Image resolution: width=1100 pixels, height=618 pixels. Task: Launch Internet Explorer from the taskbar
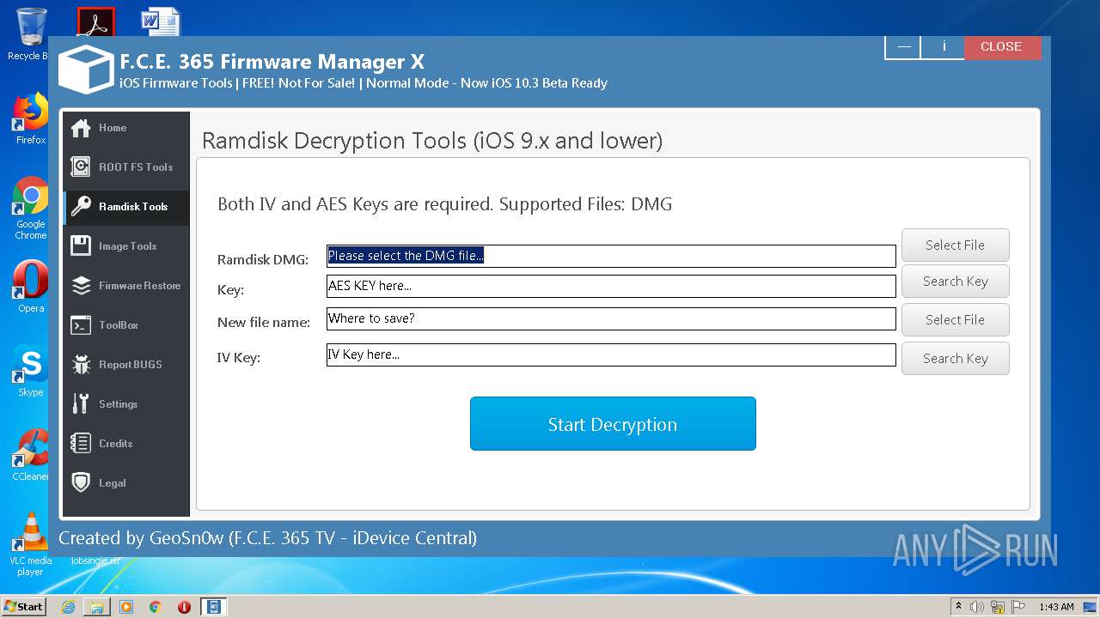[68, 607]
